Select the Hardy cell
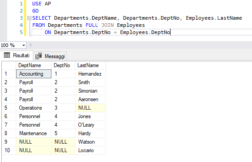This screenshot has width=252, height=162. 90,133
